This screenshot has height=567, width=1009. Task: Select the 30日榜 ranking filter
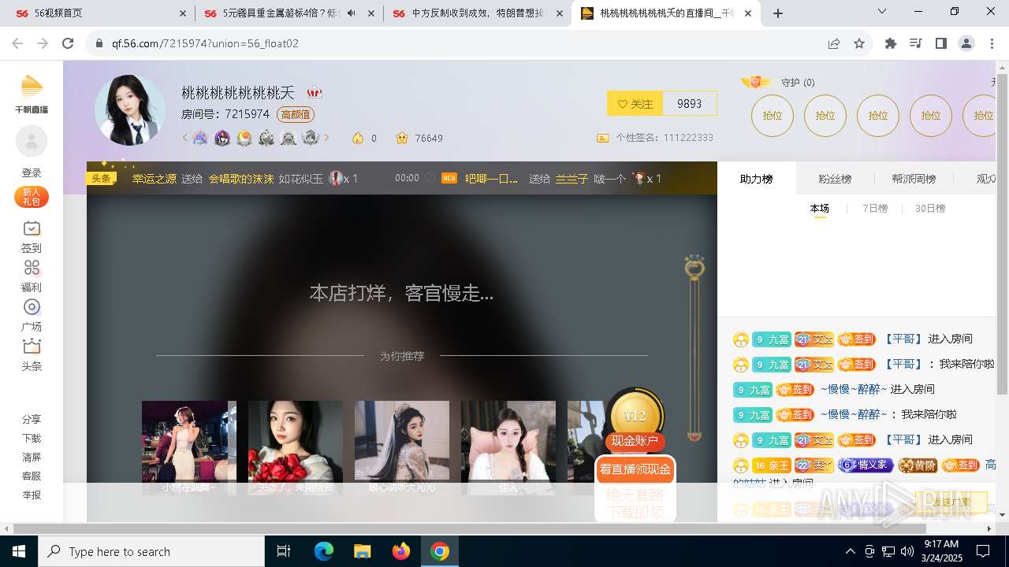pos(930,209)
